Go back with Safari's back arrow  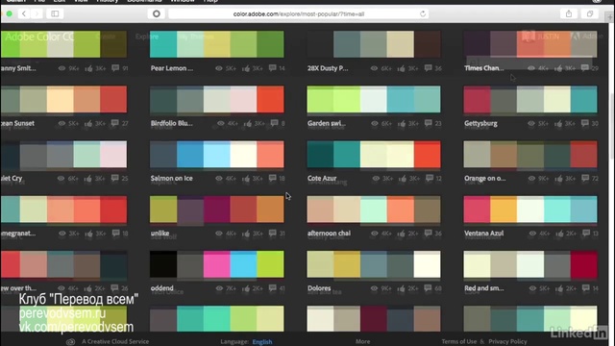point(24,13)
